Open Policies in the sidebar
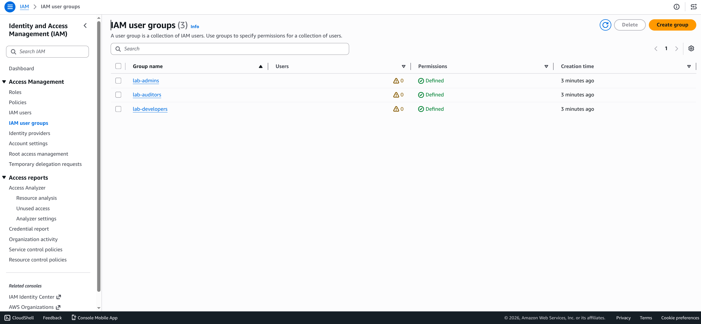Viewport: 701px width, 324px height. 17,102
